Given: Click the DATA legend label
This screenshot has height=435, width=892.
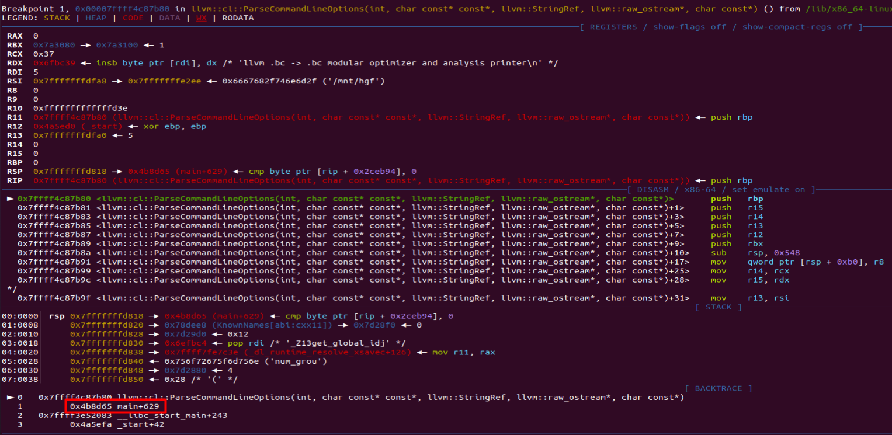Looking at the screenshot, I should pos(169,18).
